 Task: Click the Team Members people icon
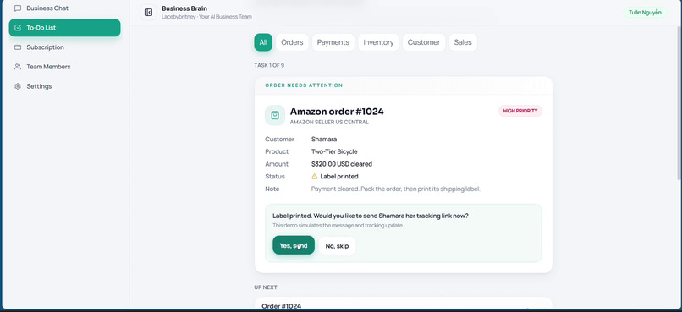[x=18, y=67]
